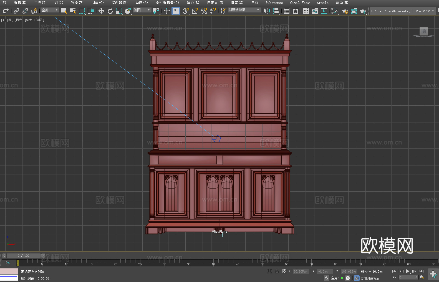Click the [+] viewport menu label
This screenshot has height=282, width=439.
3,20
